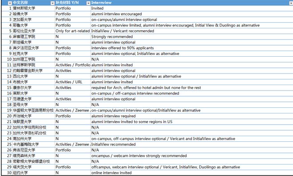Select the 'Only for art-related' cell
293x176 pixels.
tap(72, 31)
